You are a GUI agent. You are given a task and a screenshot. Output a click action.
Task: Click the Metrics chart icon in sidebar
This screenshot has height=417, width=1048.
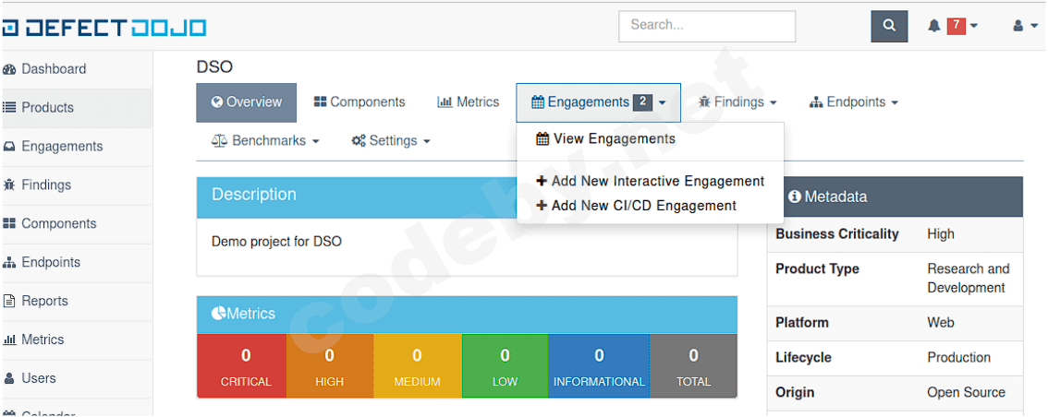coord(10,340)
